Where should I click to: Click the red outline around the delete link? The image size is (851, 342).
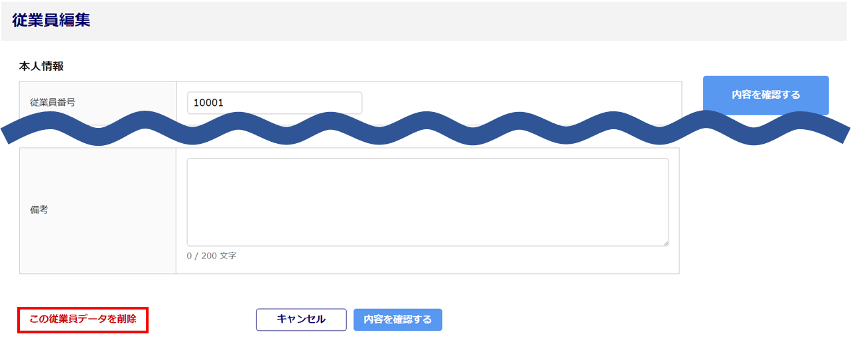pos(18,319)
